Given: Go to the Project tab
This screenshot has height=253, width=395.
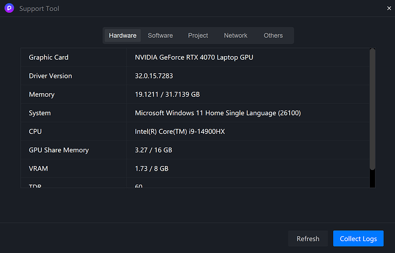Looking at the screenshot, I should pyautogui.click(x=198, y=35).
